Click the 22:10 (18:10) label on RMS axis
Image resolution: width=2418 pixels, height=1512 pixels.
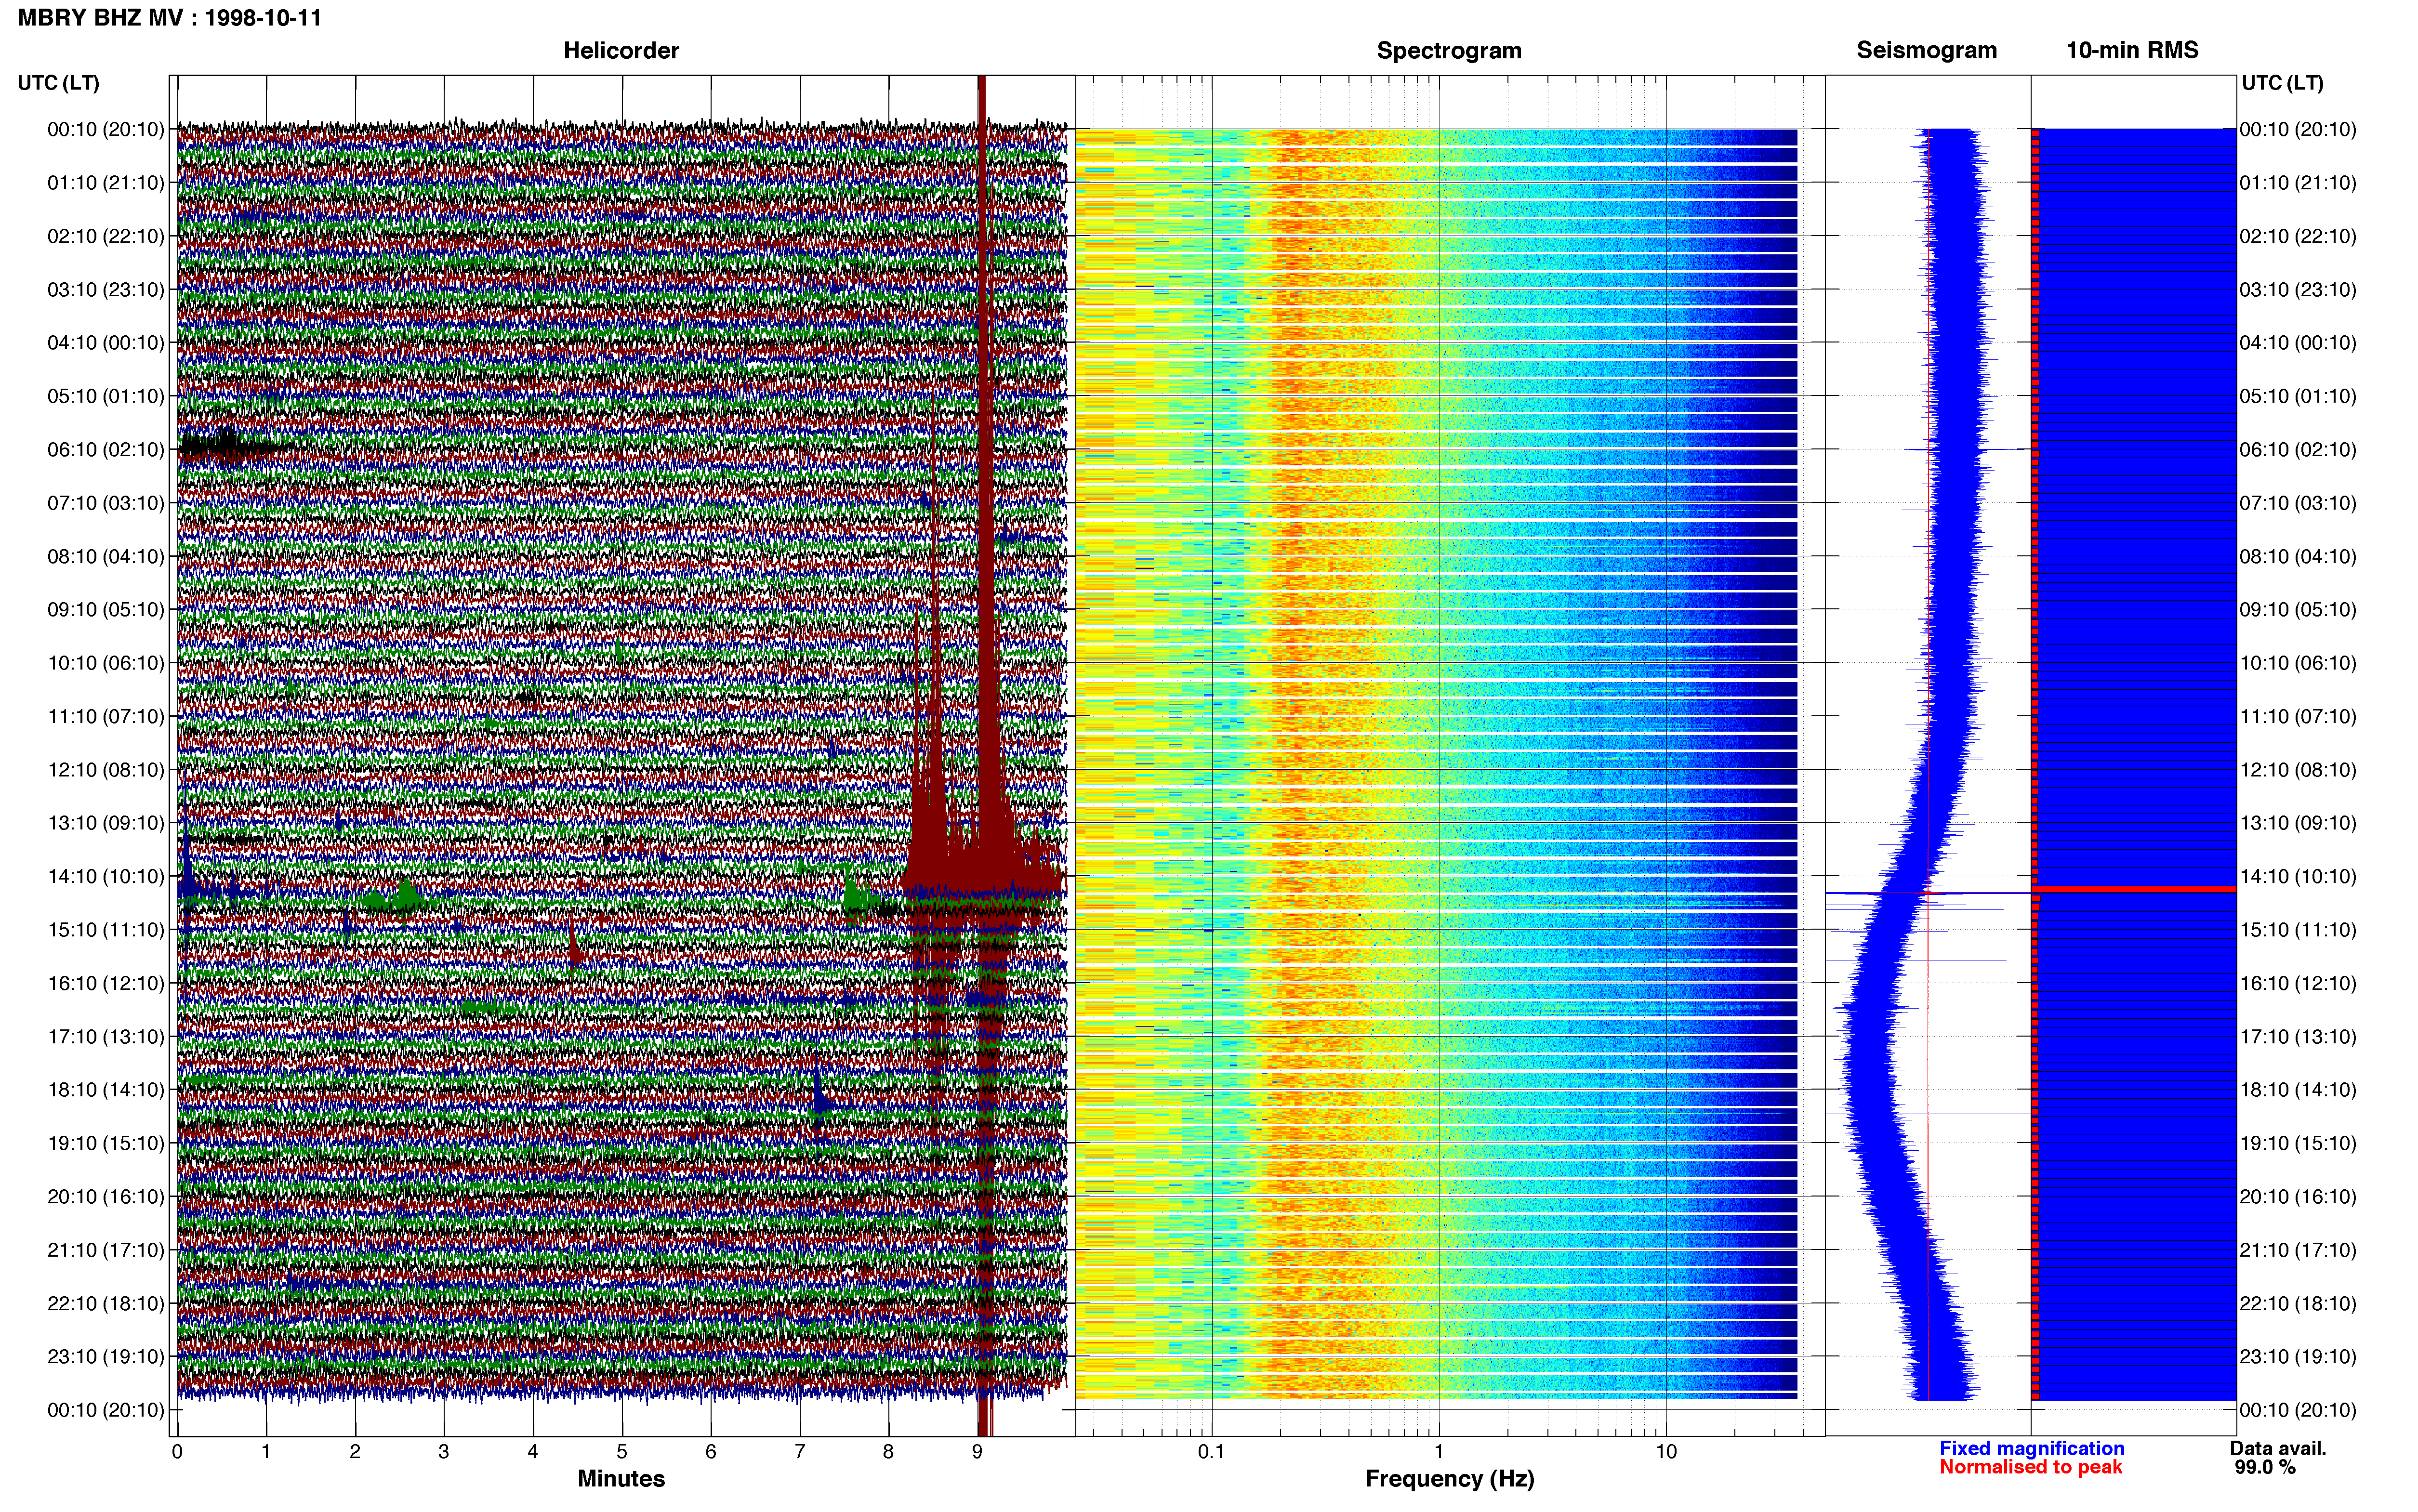pos(2298,1304)
